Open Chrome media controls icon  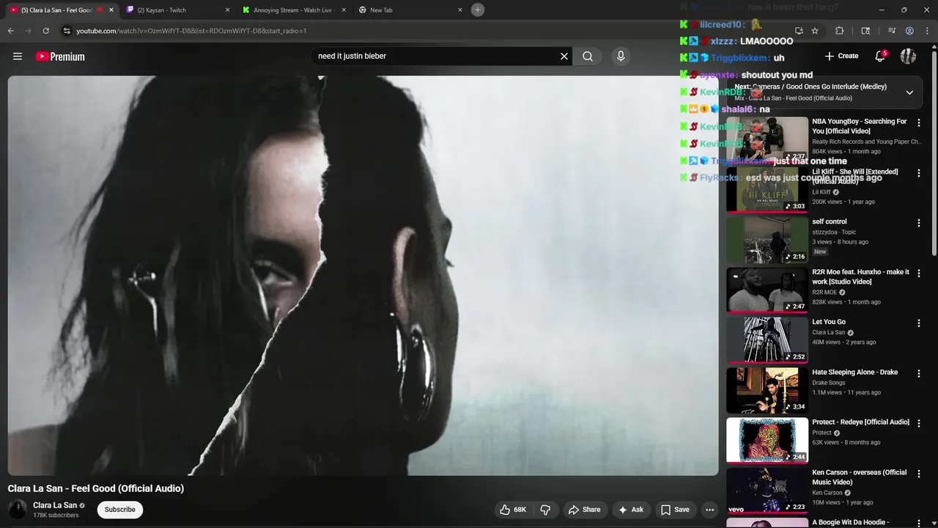click(x=892, y=31)
